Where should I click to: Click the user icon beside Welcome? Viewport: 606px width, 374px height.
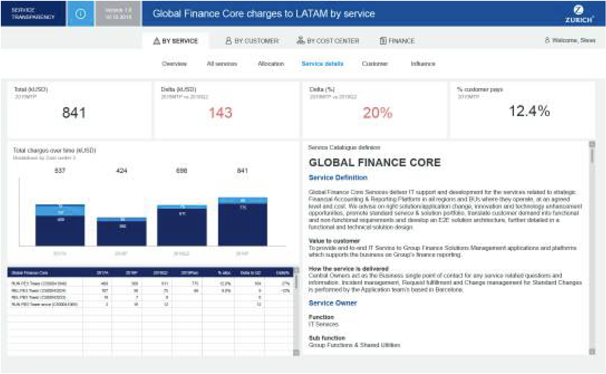(x=547, y=41)
